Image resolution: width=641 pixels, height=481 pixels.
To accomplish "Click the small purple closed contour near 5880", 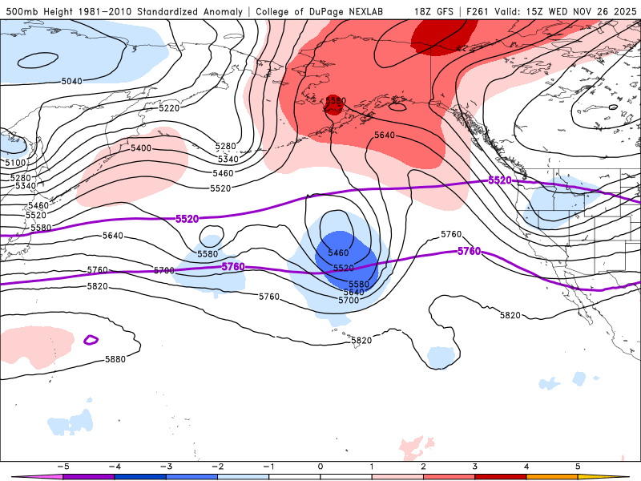I will (91, 340).
